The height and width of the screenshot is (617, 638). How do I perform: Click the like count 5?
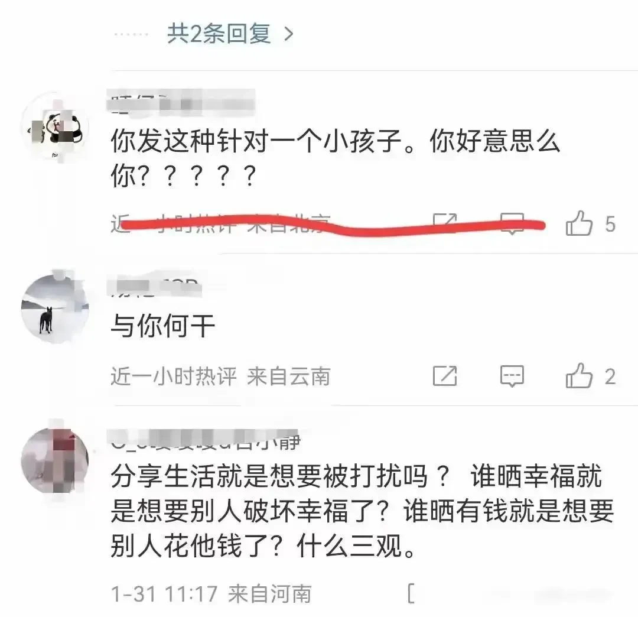(x=610, y=224)
